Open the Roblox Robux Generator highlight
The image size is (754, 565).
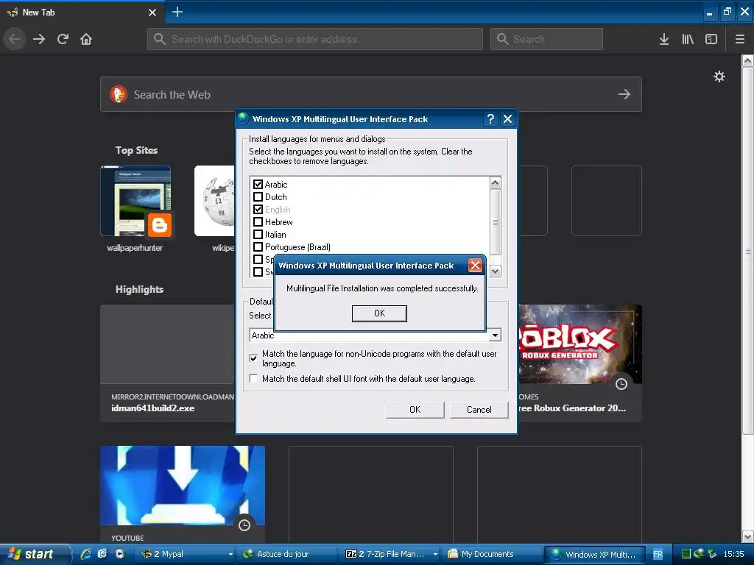(579, 363)
